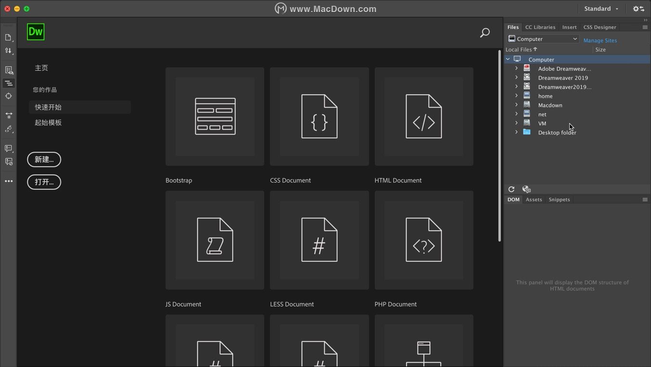This screenshot has height=367, width=651.
Task: Click the Size column header
Action: pos(600,49)
